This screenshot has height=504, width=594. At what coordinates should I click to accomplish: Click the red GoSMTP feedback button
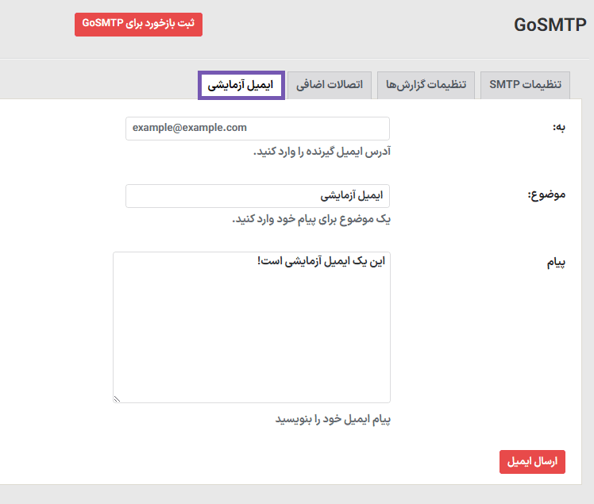[x=138, y=24]
